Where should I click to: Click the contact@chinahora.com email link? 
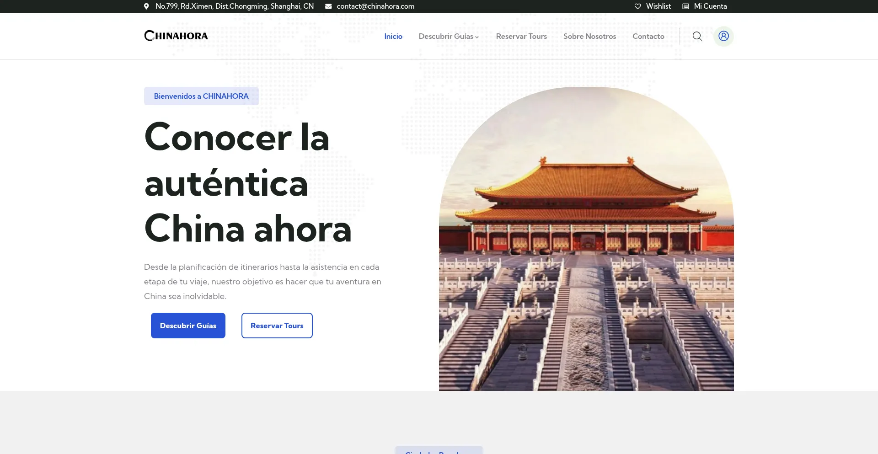375,6
